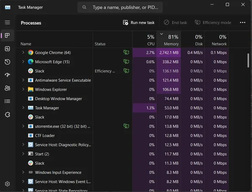Expand Windows Input Experience group

23,172
